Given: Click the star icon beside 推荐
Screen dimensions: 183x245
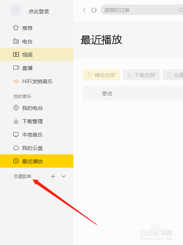Looking at the screenshot, I should click(x=16, y=28).
